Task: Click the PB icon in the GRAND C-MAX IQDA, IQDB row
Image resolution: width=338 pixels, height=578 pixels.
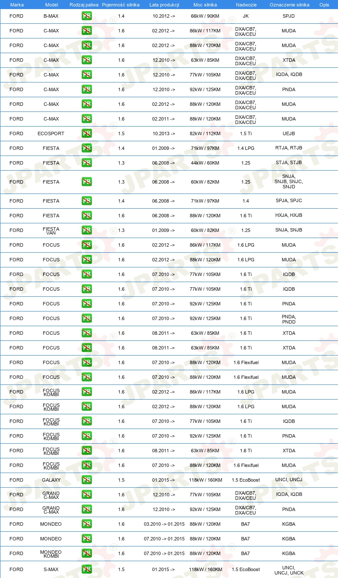Action: [87, 495]
